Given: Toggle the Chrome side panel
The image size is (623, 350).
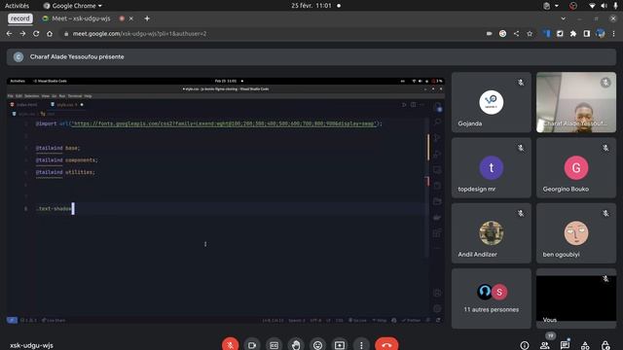Looking at the screenshot, I should tap(587, 34).
